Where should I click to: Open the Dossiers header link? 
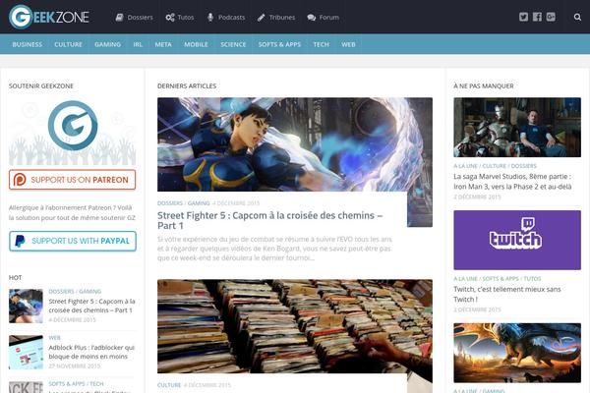point(135,18)
